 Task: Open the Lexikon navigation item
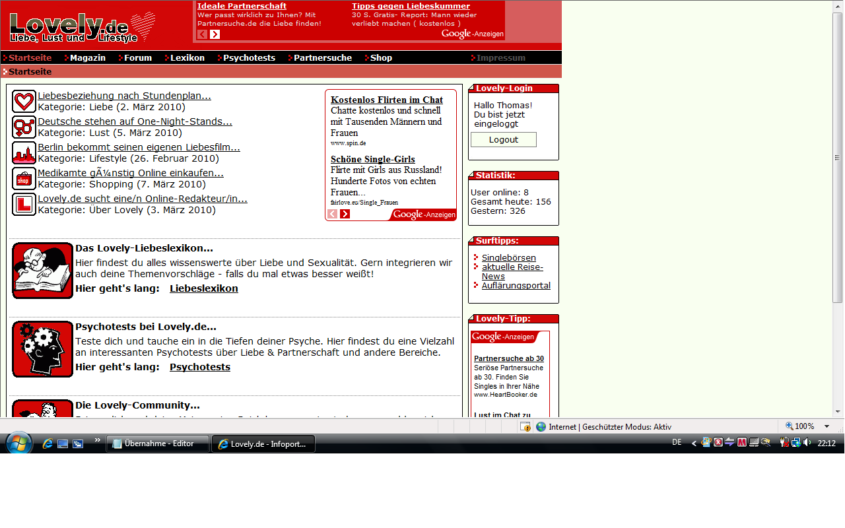187,57
